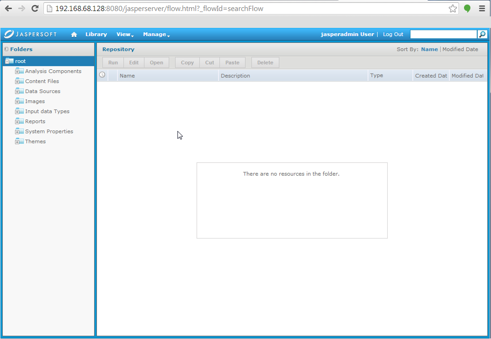Click the clock scheduled column icon
Viewport: 491px width, 339px height.
click(x=102, y=75)
